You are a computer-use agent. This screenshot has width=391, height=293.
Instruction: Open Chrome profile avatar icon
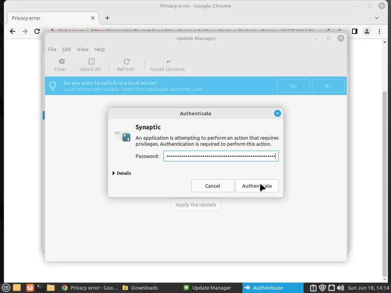click(x=367, y=31)
